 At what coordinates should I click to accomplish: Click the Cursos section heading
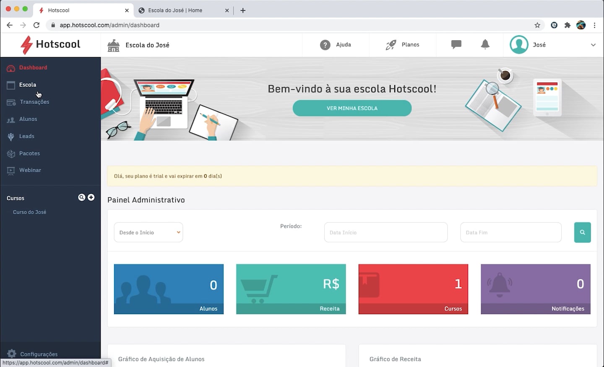(16, 198)
